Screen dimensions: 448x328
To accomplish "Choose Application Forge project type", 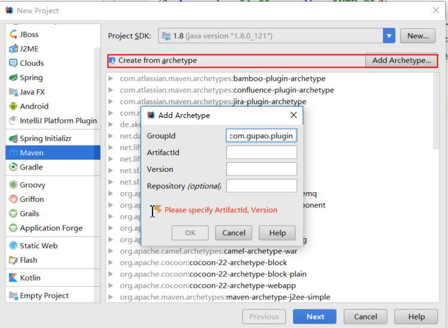I will [x=53, y=228].
